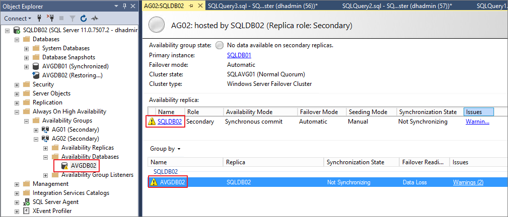Expand the Replication folder
508x217 pixels.
(17, 103)
